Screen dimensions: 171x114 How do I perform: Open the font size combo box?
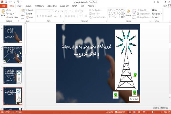coord(52,11)
